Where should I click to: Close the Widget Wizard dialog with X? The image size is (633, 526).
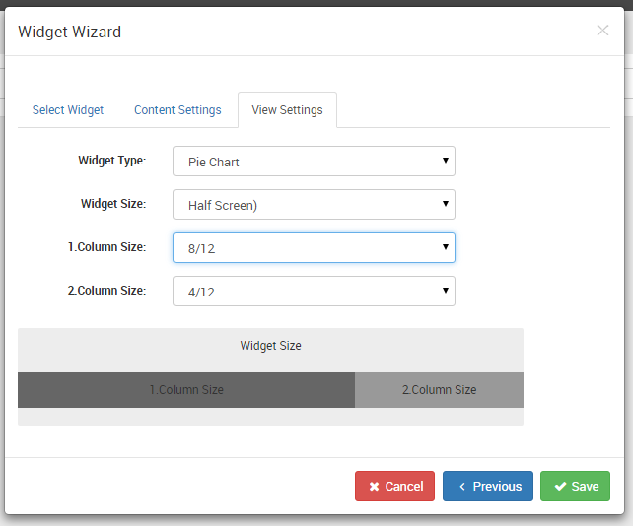pos(602,31)
